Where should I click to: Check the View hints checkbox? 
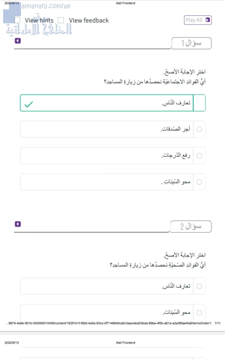pos(17,20)
